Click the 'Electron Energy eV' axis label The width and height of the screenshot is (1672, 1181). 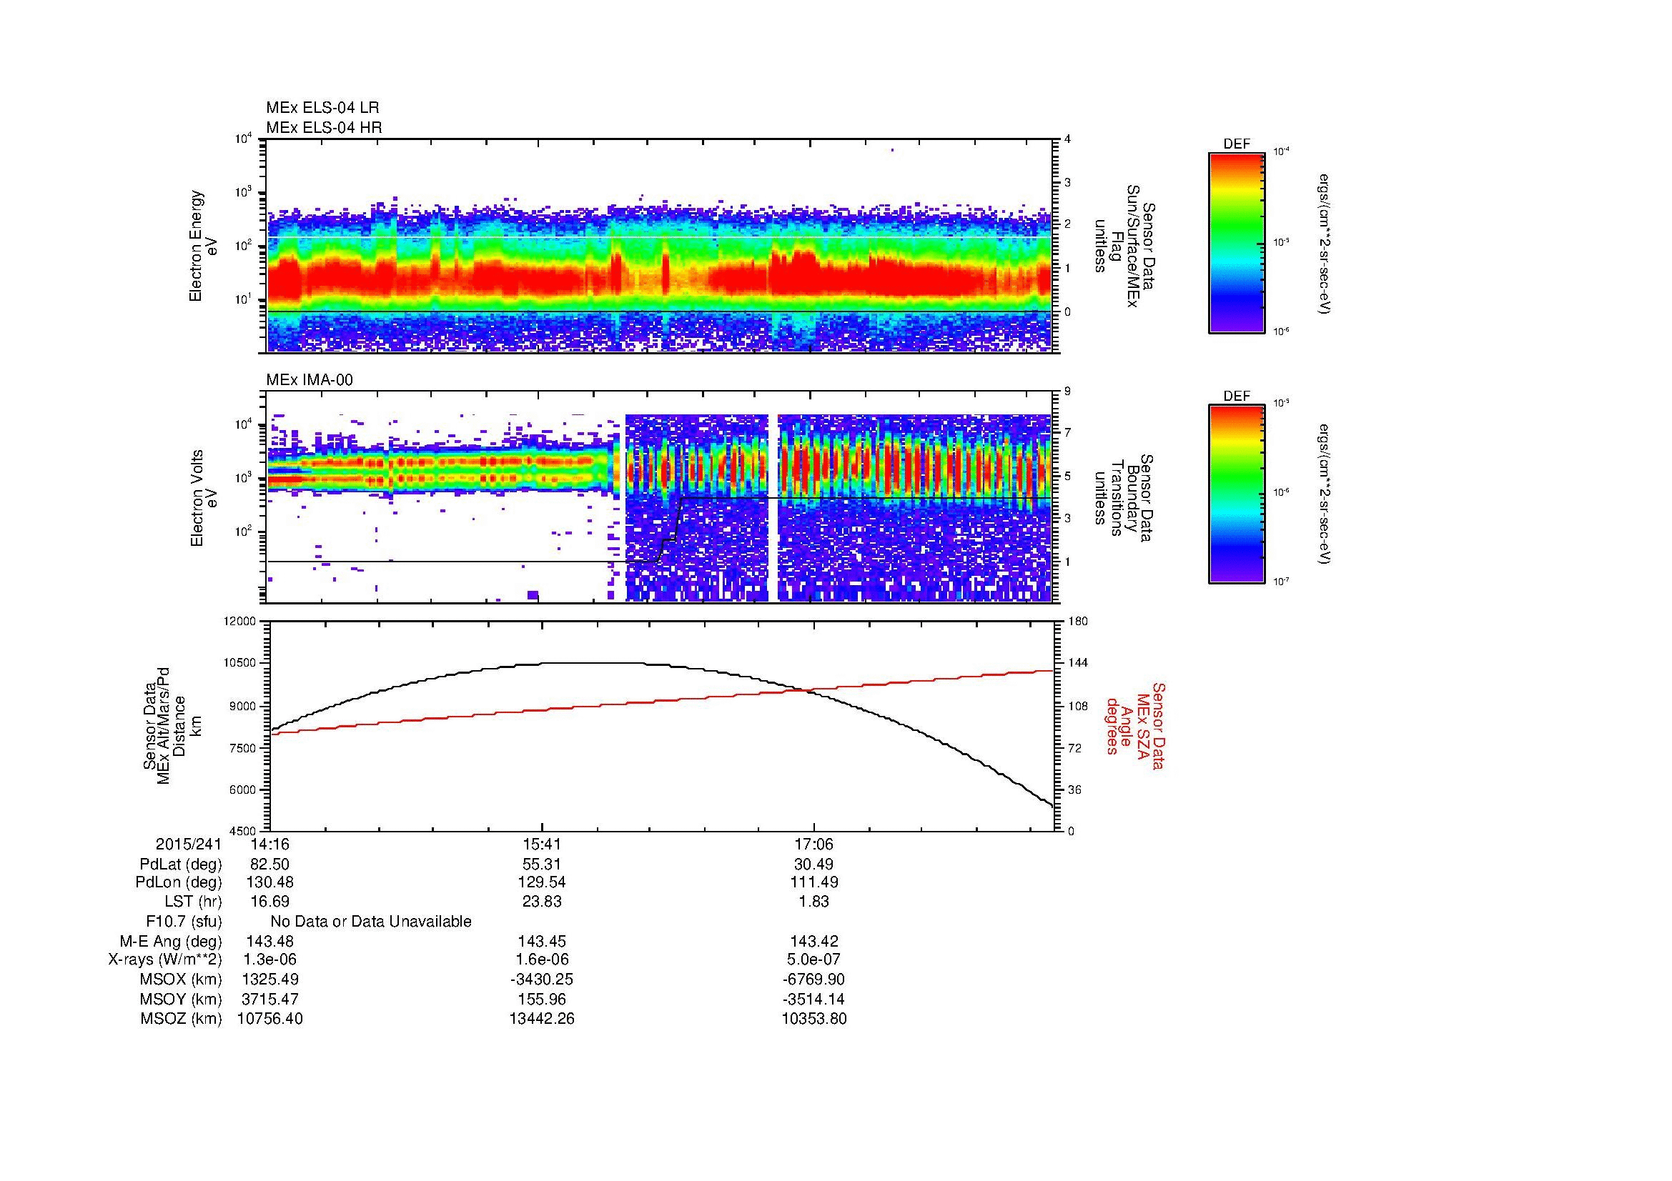click(x=203, y=246)
